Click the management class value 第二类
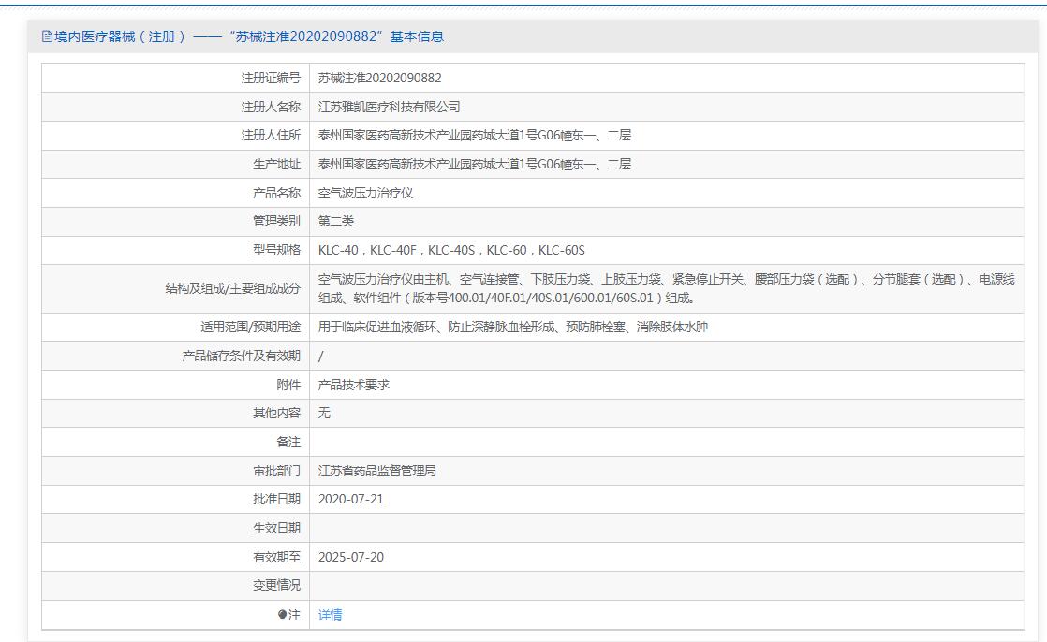Viewport: 1047px width, 642px height. 336,222
